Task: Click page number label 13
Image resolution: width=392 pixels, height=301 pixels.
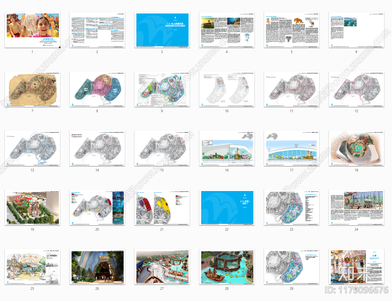Action: 32,170
